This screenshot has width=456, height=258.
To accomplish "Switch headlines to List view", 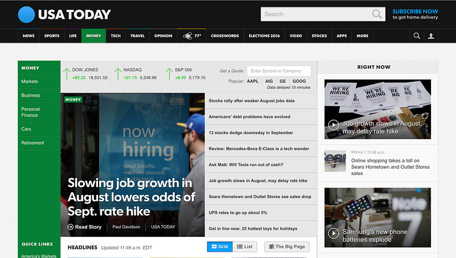I will click(x=245, y=247).
